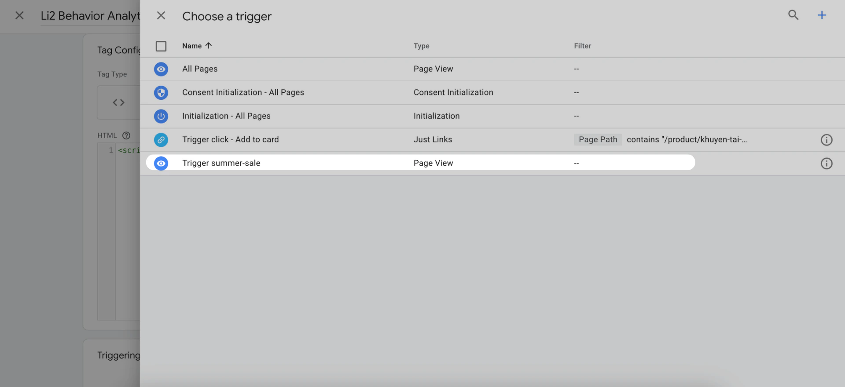Open info for Trigger click - Add to card
Screen dimensions: 845x387
(827, 140)
